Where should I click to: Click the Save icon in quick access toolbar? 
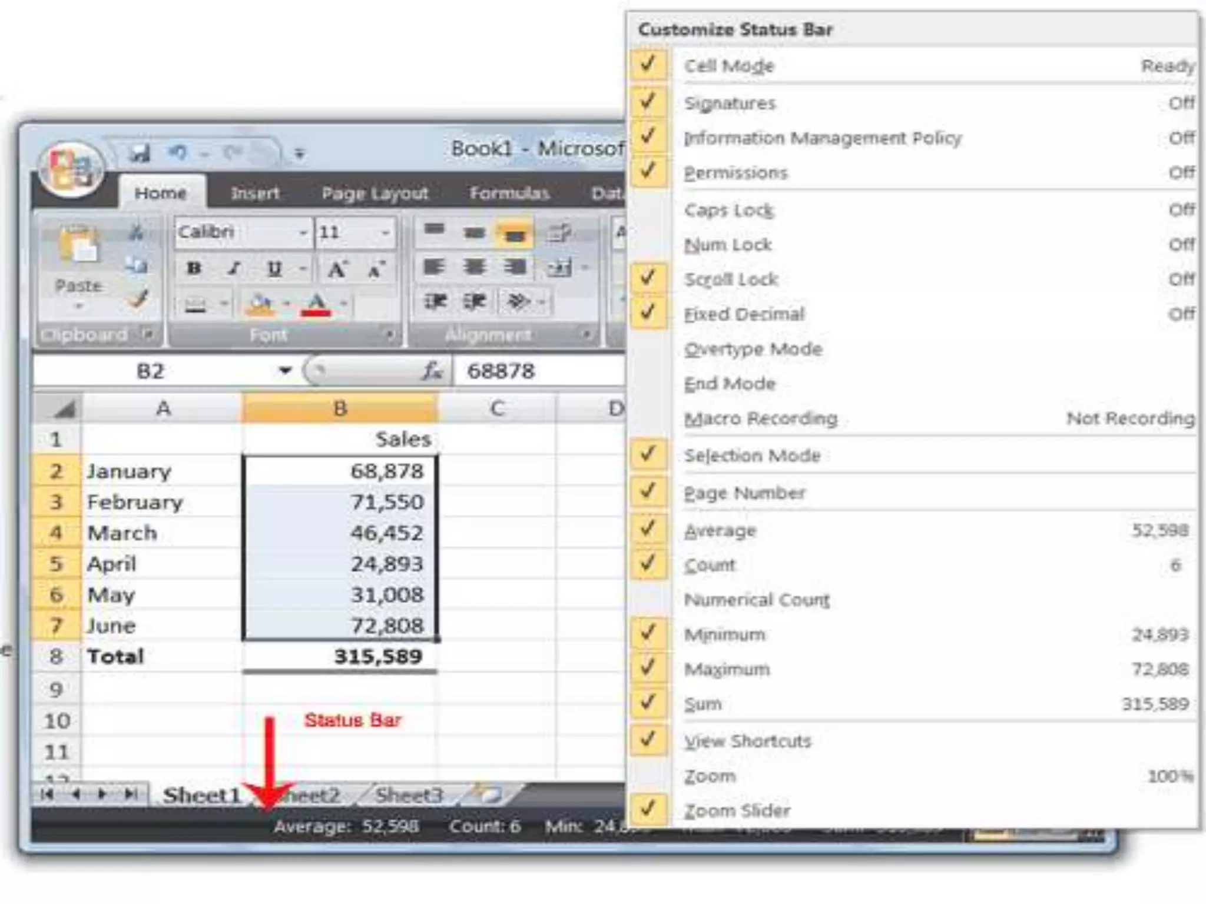tap(139, 154)
